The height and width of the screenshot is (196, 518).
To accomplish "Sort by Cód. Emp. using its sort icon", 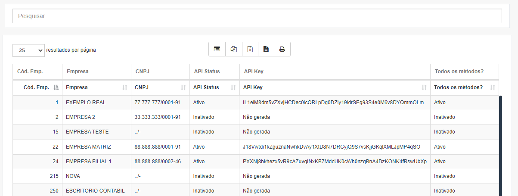I will click(x=56, y=87).
